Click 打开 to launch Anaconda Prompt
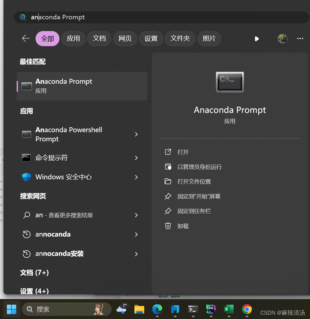Image resolution: width=310 pixels, height=319 pixels. (x=183, y=152)
